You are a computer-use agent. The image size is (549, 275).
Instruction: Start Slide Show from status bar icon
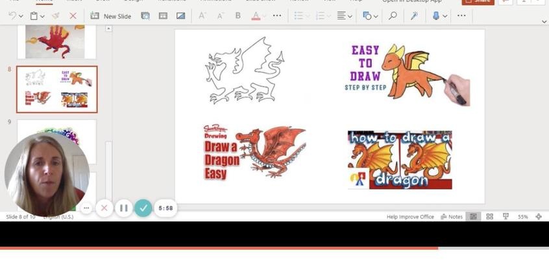click(506, 216)
